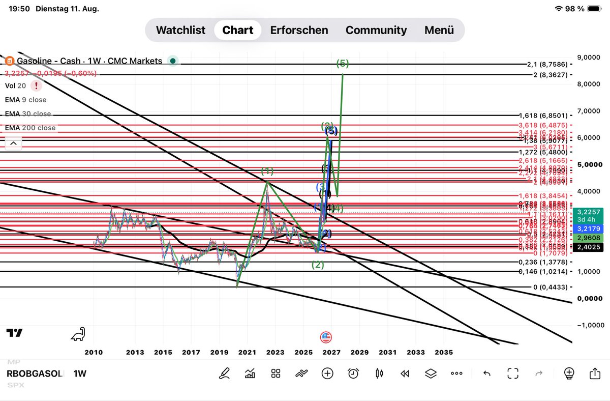Tap the circled plus add icon
The height and width of the screenshot is (401, 610).
tap(327, 374)
